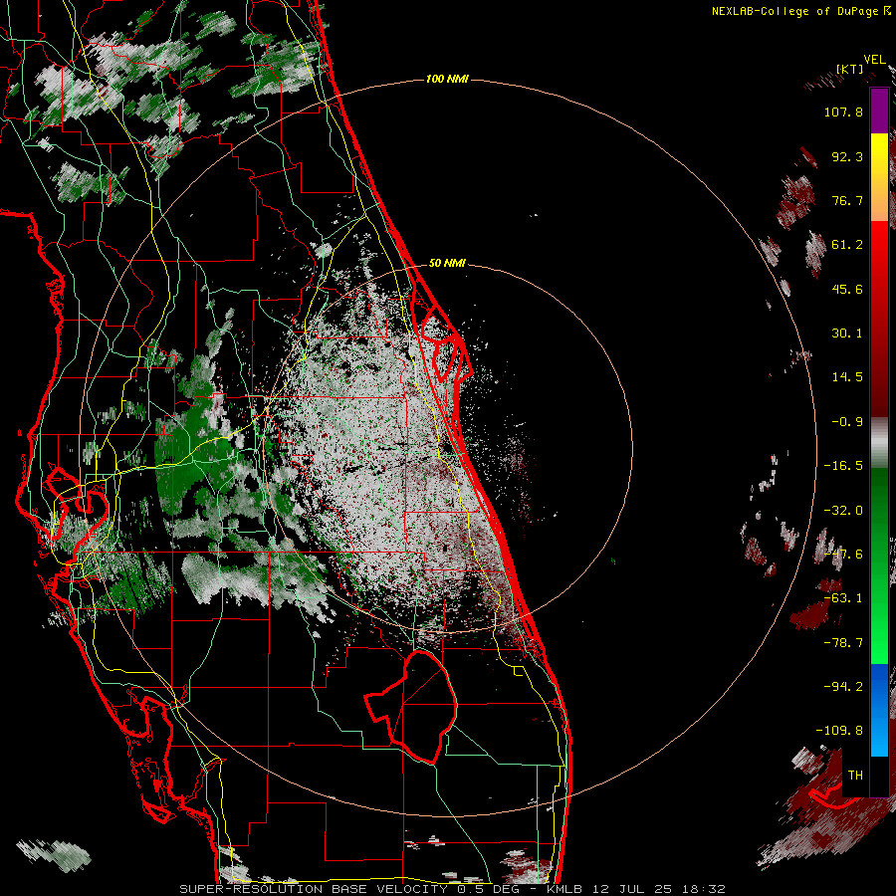Click the -109.8 value on velocity scale
896x896 pixels.
point(839,731)
